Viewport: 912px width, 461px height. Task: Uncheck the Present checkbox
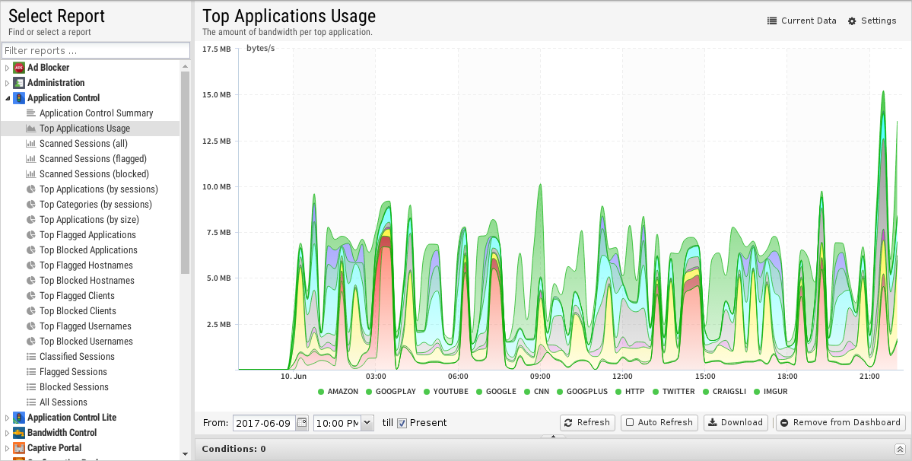click(x=402, y=423)
